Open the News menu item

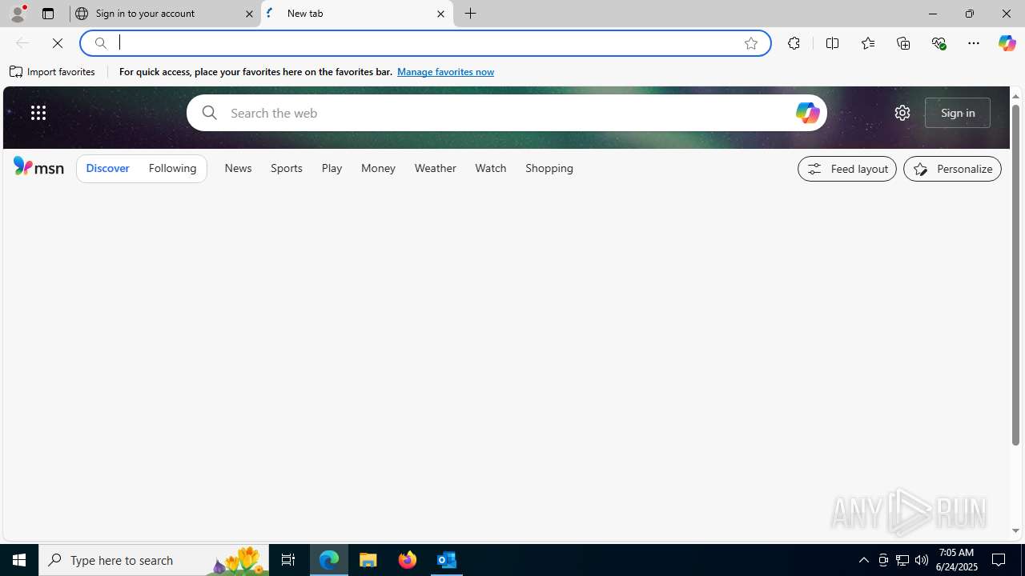click(238, 168)
